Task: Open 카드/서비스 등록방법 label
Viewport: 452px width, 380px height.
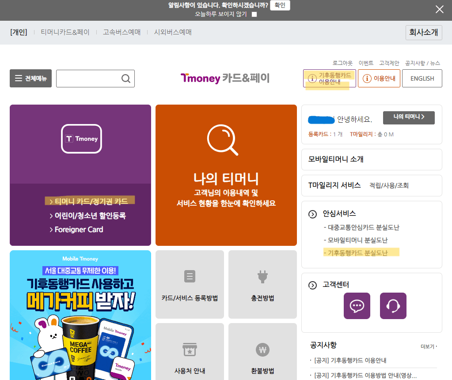Action: [x=190, y=298]
